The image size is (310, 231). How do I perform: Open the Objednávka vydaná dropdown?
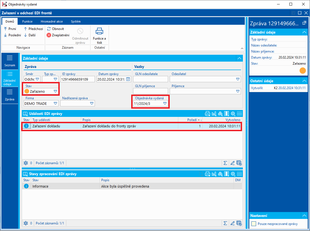165,103
